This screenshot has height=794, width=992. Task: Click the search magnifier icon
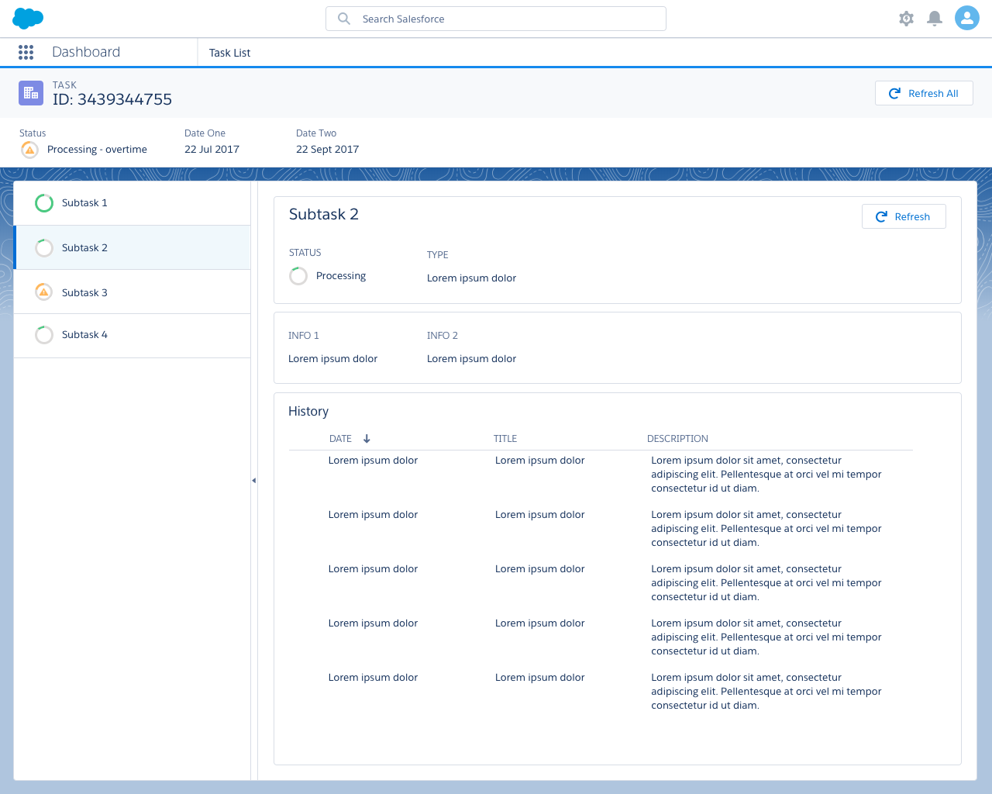pyautogui.click(x=344, y=19)
